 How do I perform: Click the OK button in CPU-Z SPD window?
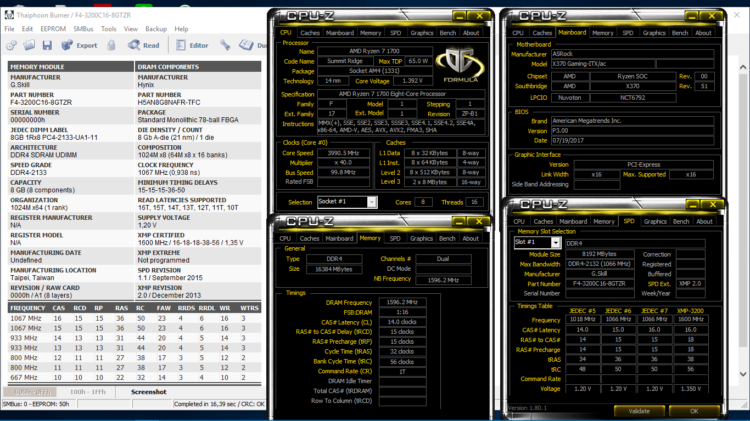tap(694, 411)
